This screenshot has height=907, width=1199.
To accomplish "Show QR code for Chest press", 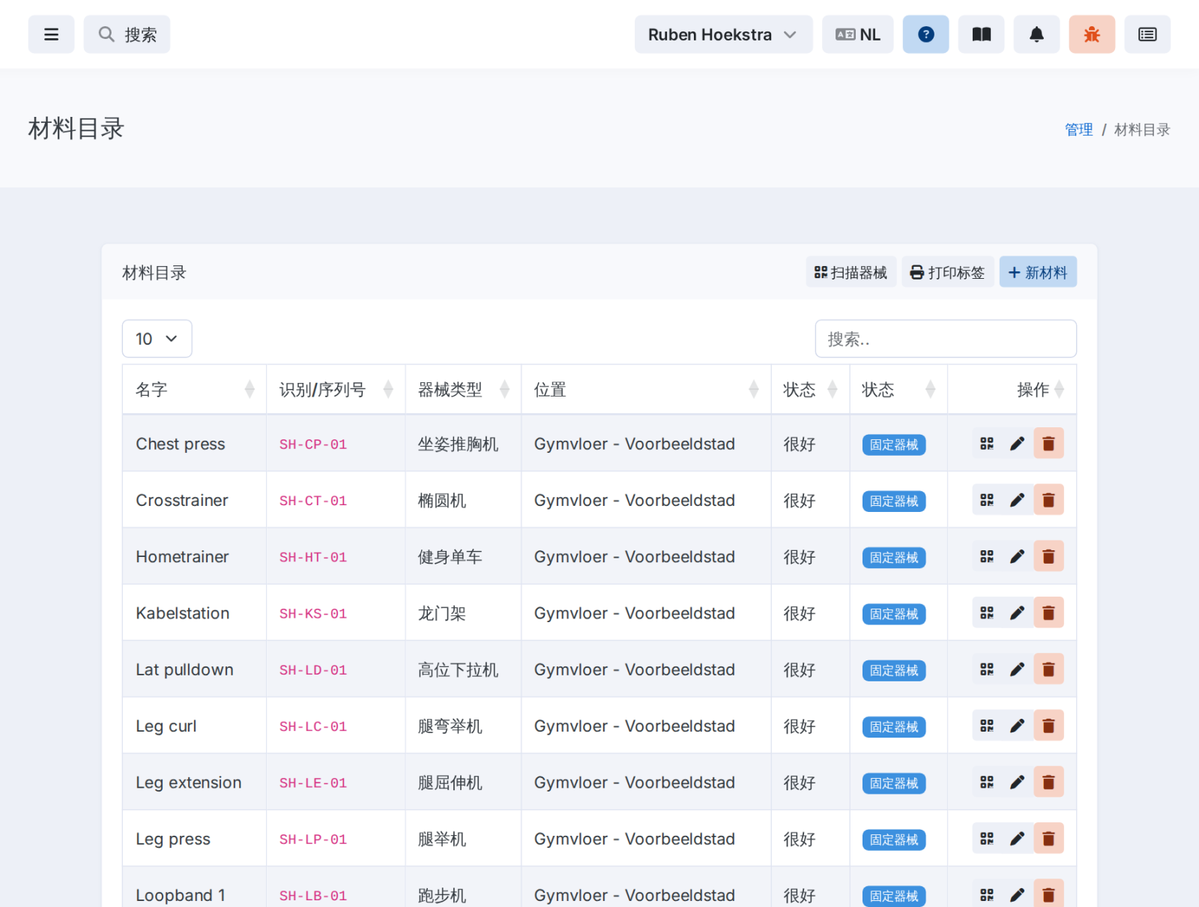I will click(987, 444).
